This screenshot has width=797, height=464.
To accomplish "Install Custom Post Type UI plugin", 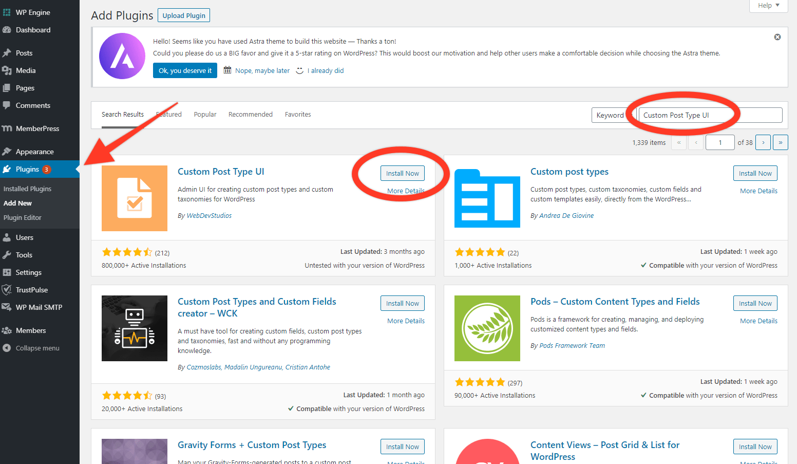I will click(403, 173).
